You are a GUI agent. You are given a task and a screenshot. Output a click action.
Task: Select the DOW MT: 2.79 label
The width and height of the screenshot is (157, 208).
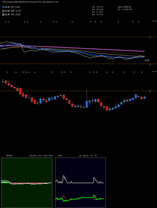point(13,11)
